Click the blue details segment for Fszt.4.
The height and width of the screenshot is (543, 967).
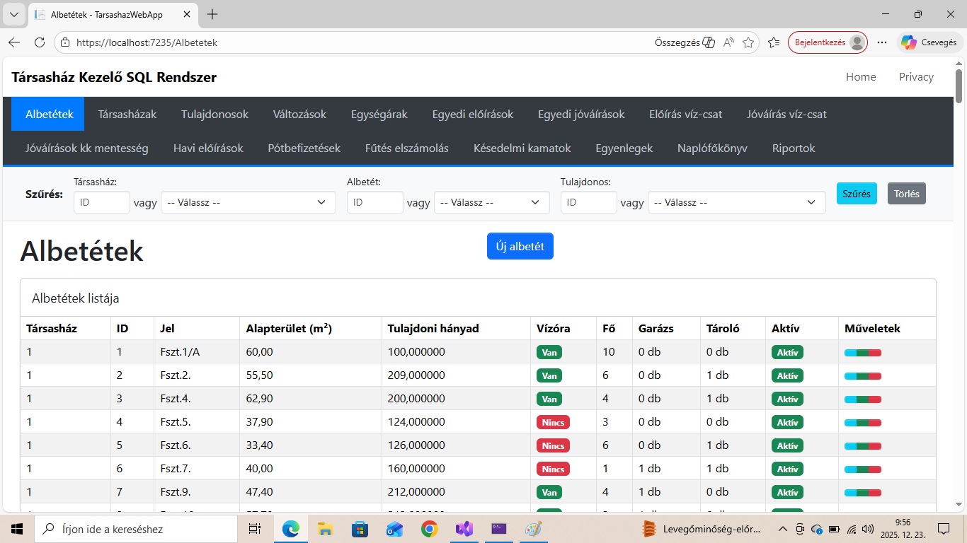(850, 399)
